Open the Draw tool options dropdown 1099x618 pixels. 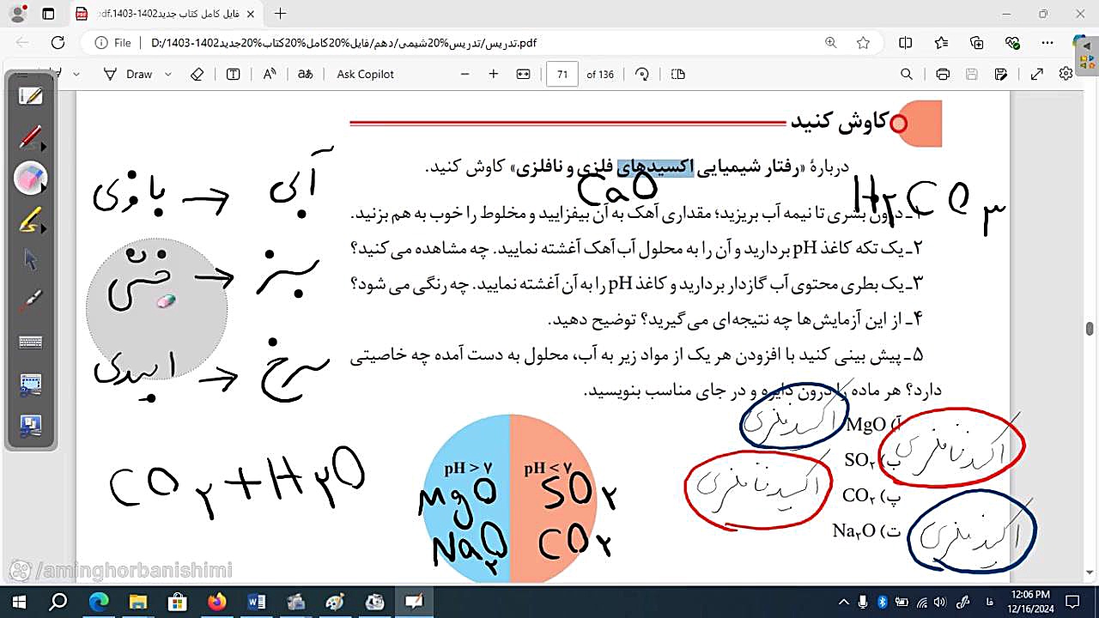coord(168,75)
